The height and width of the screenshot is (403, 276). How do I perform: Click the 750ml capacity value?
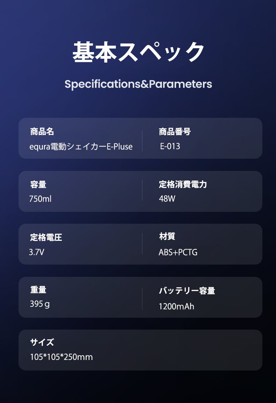coord(40,199)
